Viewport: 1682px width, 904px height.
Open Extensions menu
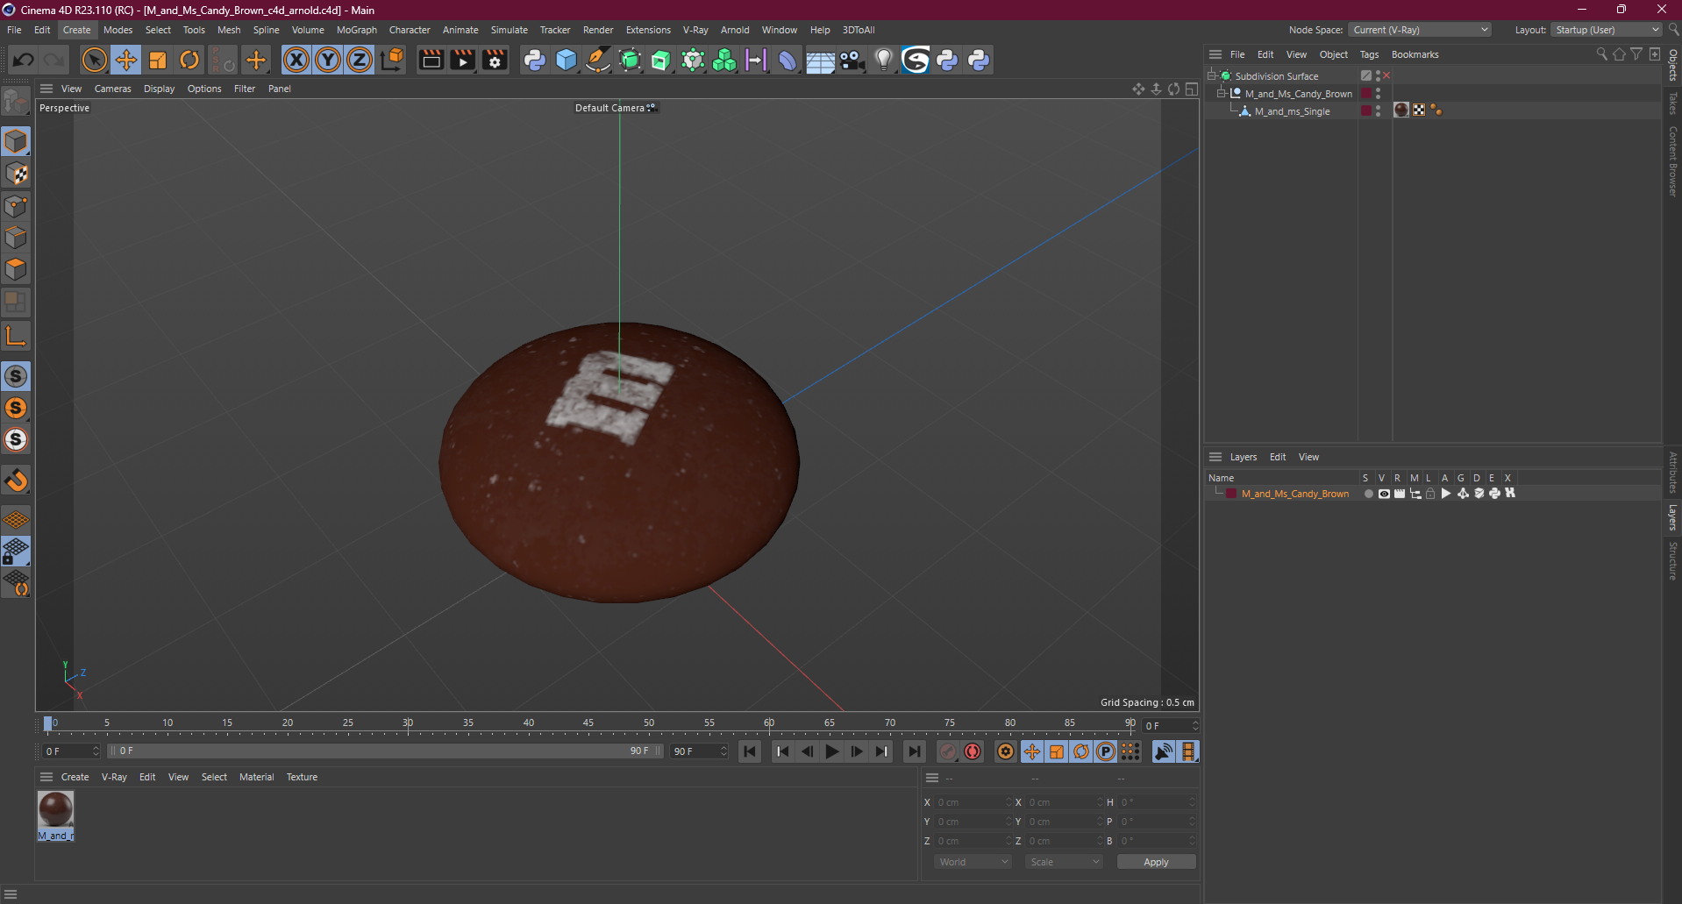coord(648,30)
